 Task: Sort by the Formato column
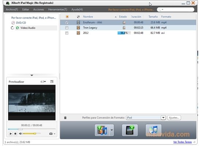[x=166, y=17]
